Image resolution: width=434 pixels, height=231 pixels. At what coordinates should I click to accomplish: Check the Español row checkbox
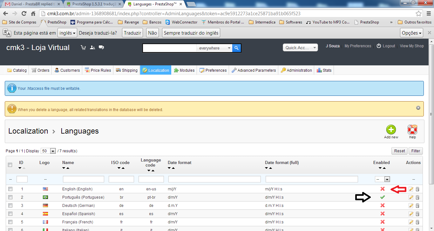point(10,214)
